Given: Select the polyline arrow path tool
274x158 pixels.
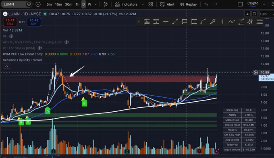Looking at the screenshot, I should (x=232, y=22).
